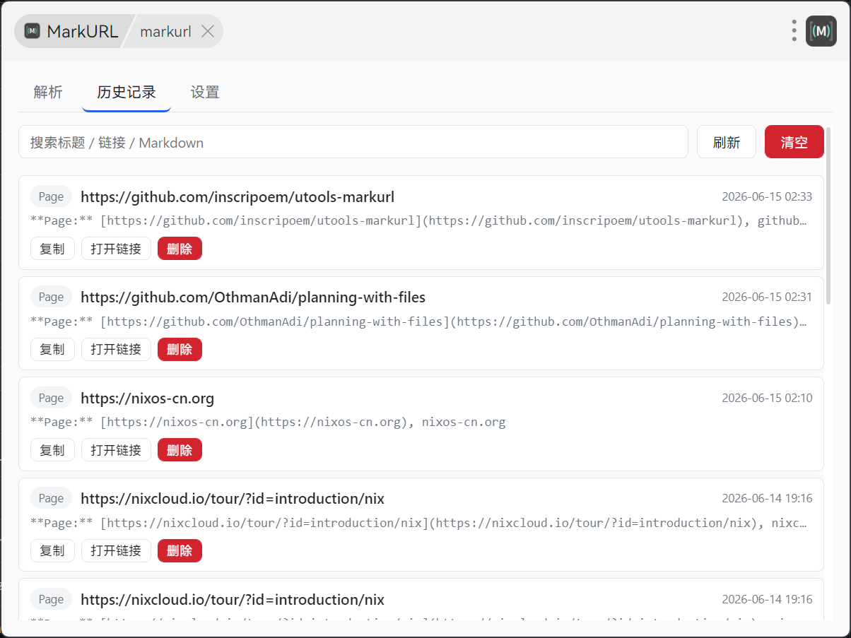Click the timestamp 2026-06-15 02:33
The image size is (851, 638).
767,196
